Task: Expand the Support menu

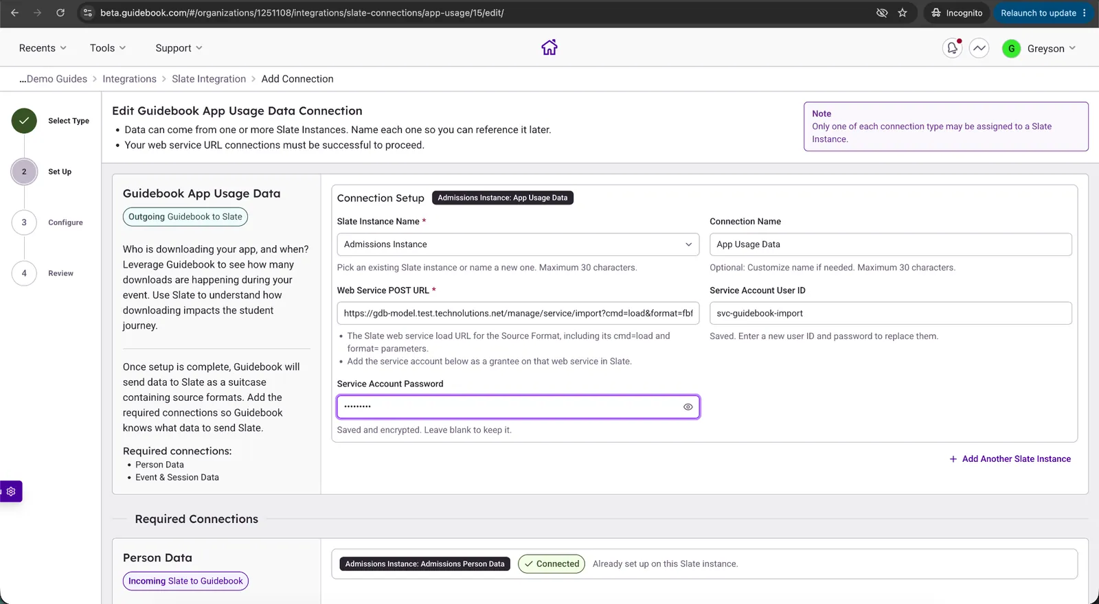Action: pos(179,48)
